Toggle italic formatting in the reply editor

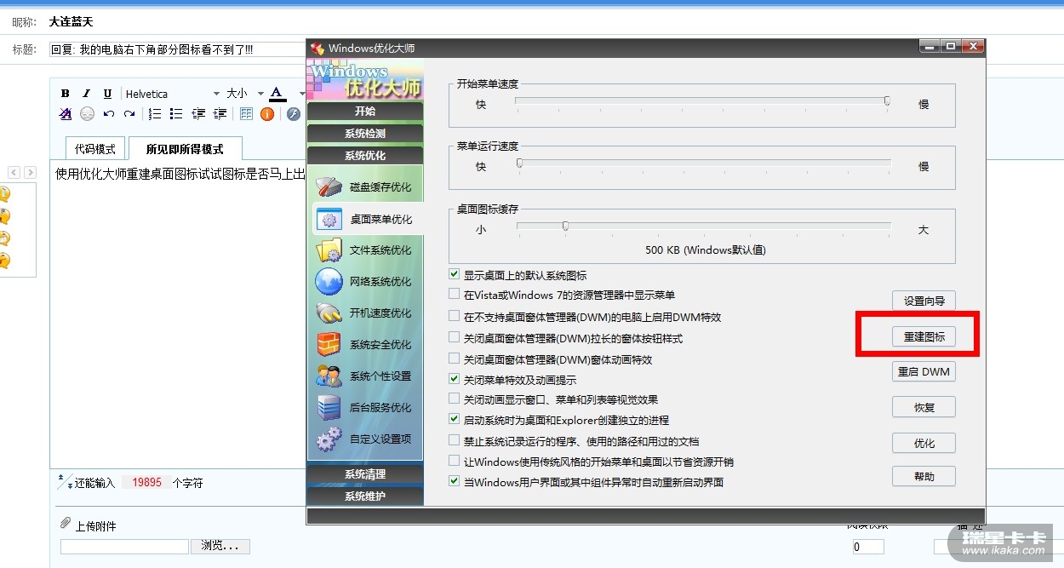tap(86, 94)
